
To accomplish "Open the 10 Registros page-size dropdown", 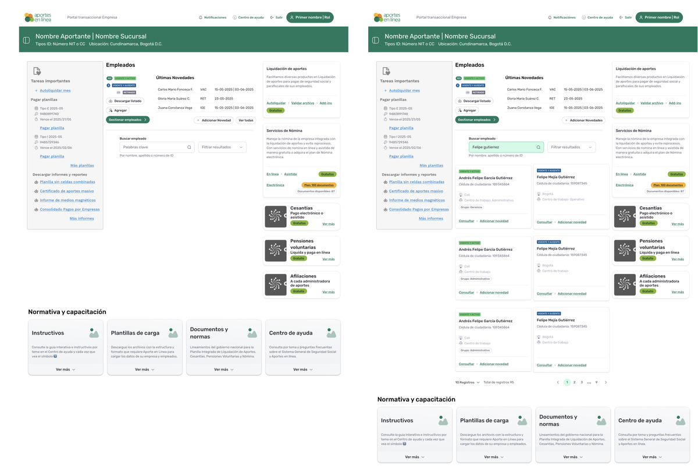I will 467,382.
